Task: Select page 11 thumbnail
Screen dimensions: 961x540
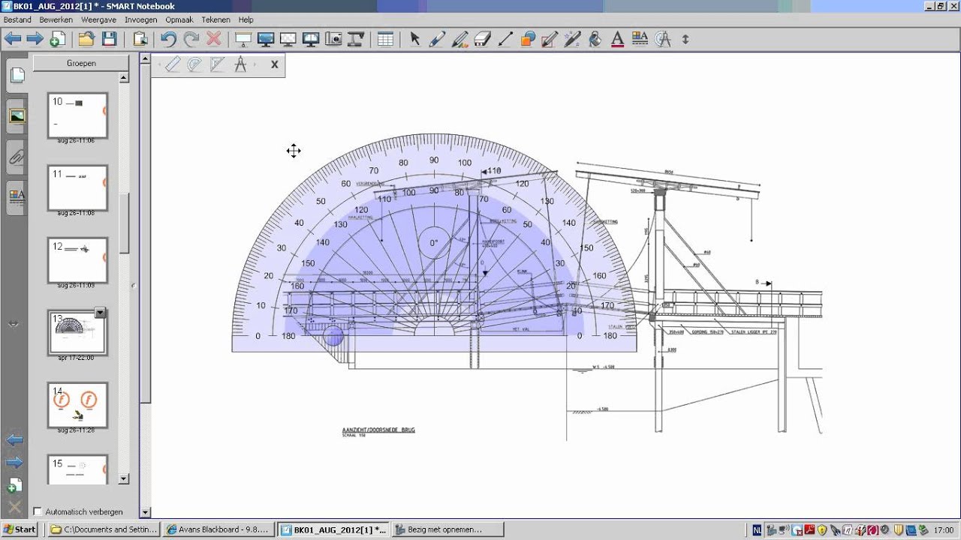Action: click(x=77, y=188)
